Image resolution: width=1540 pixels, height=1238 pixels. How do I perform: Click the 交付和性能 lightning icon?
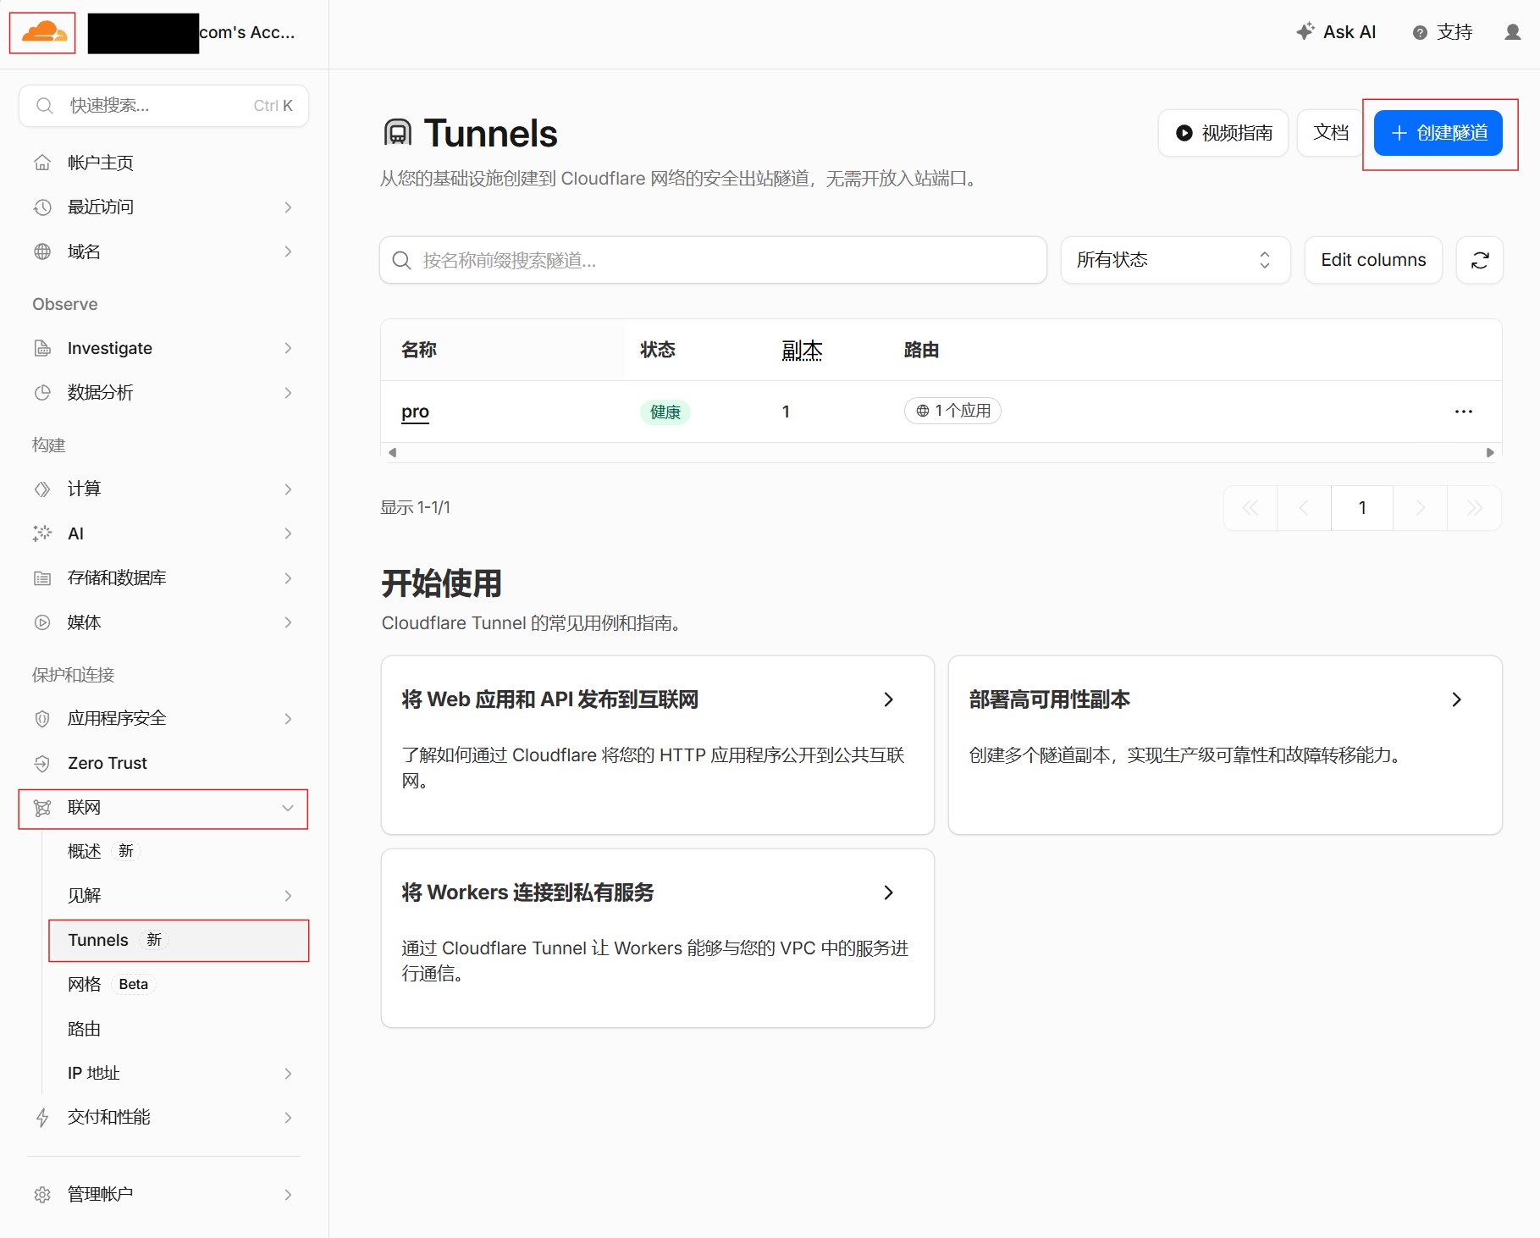(x=42, y=1118)
